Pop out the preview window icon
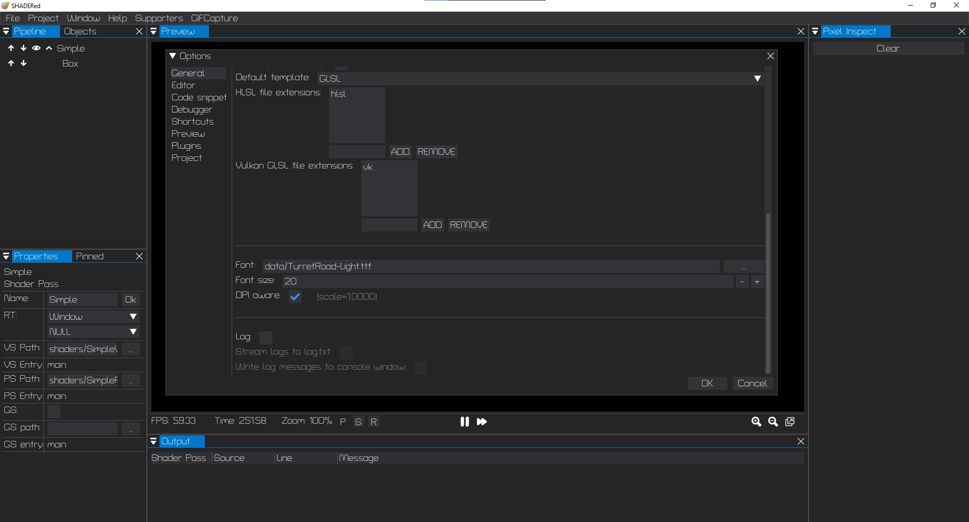This screenshot has width=969, height=522. pos(790,422)
